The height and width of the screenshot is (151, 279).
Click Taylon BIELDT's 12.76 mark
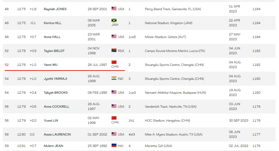[x=21, y=51]
